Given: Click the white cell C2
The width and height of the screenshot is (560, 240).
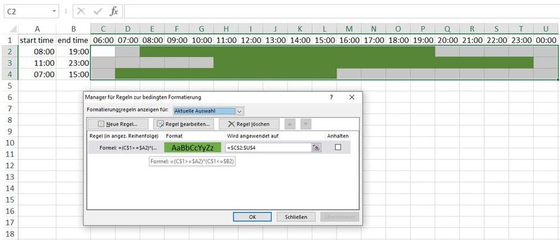Looking at the screenshot, I should click(x=103, y=52).
